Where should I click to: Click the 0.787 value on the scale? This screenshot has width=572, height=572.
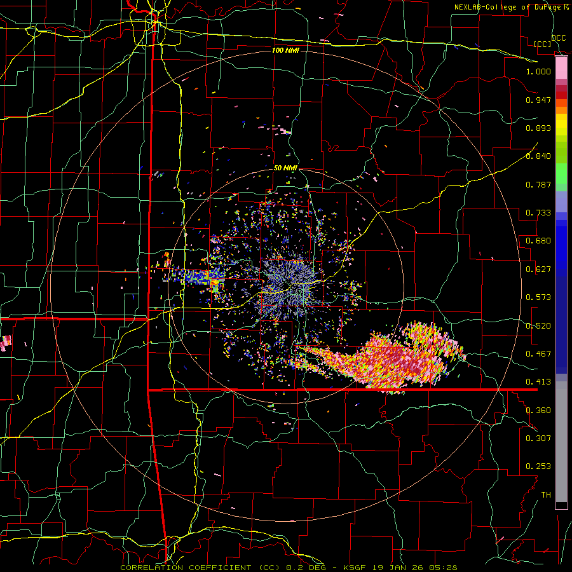[x=538, y=184]
